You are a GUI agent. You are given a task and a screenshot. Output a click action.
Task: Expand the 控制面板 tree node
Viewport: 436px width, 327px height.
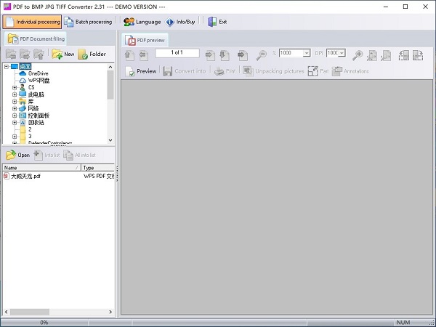click(15, 116)
